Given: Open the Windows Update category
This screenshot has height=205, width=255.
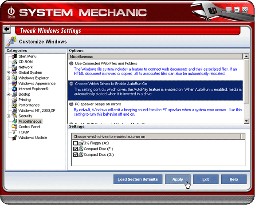Looking at the screenshot, I should tap(32, 138).
